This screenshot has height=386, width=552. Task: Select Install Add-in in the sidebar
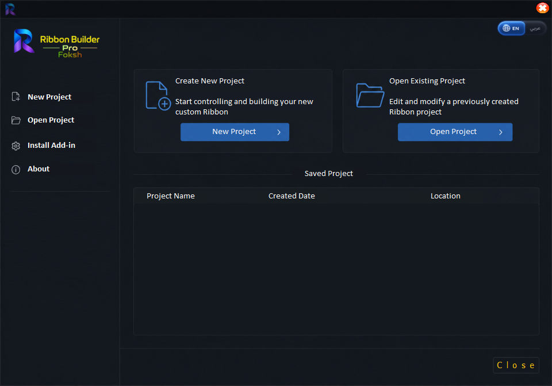(51, 146)
